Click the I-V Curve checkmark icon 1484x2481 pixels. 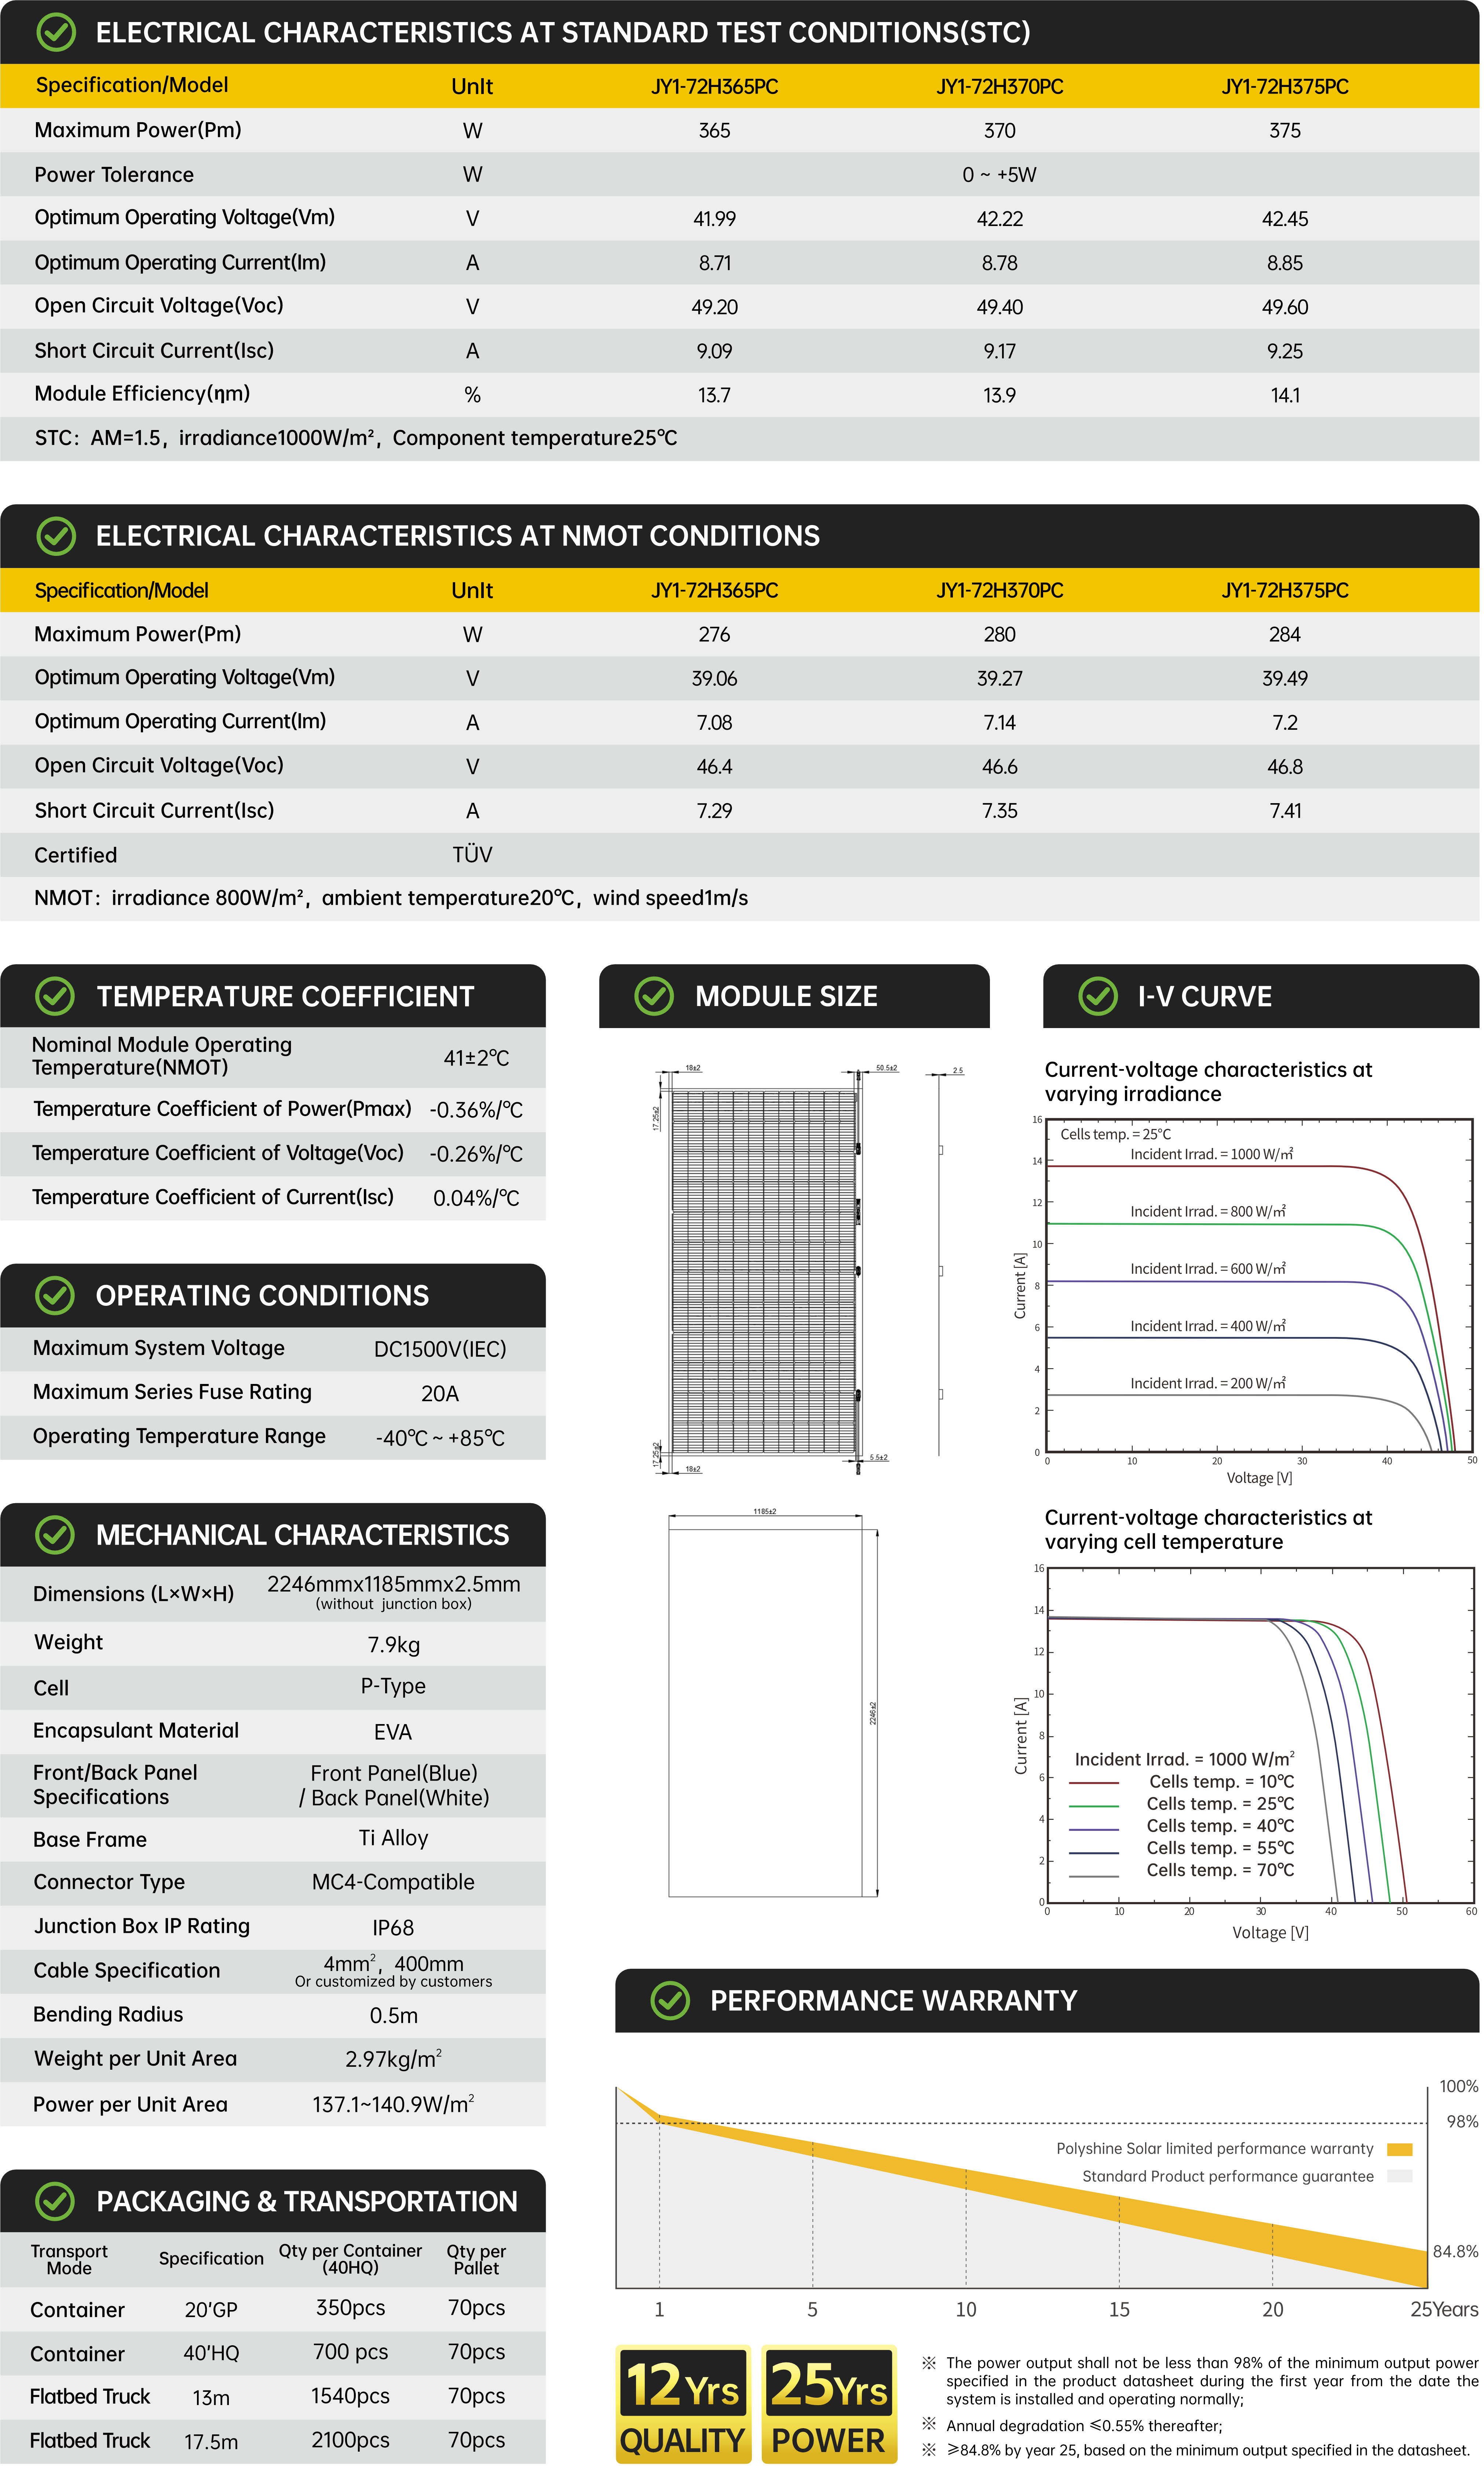1098,997
